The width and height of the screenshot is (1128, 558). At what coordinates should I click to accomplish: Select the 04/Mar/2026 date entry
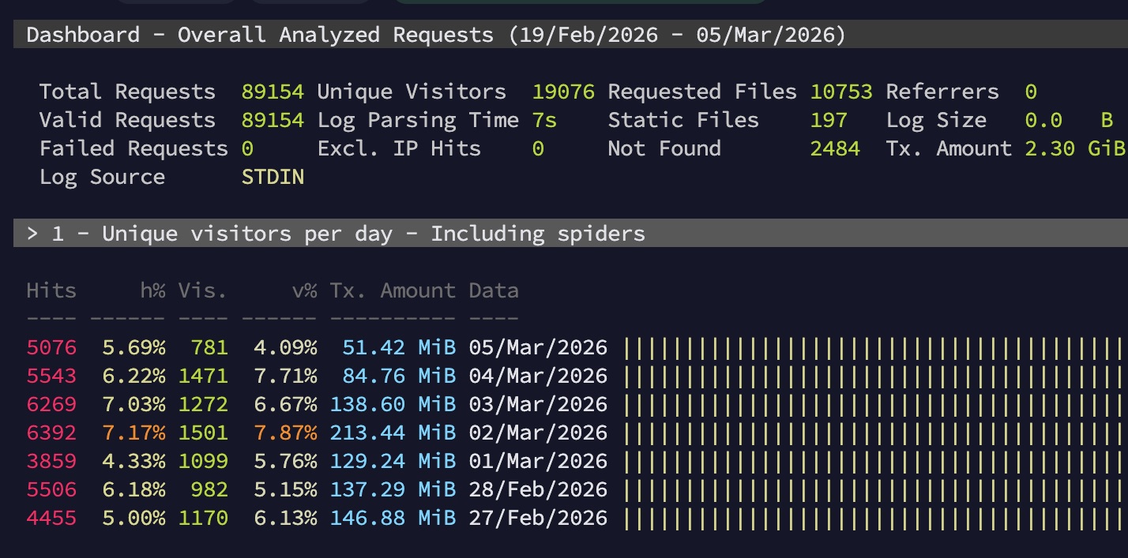[538, 376]
